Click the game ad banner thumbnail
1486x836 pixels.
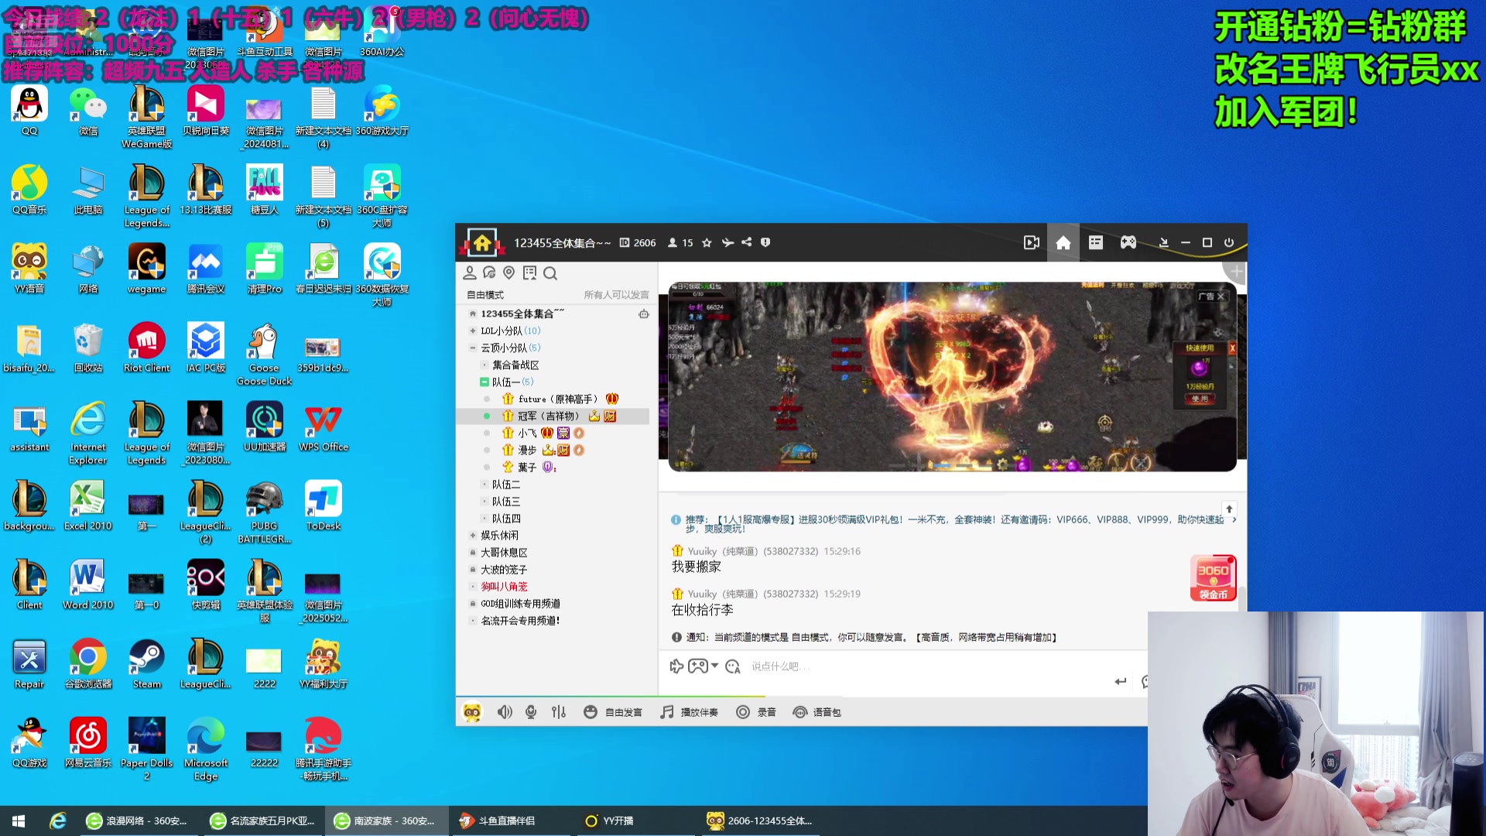coord(952,377)
